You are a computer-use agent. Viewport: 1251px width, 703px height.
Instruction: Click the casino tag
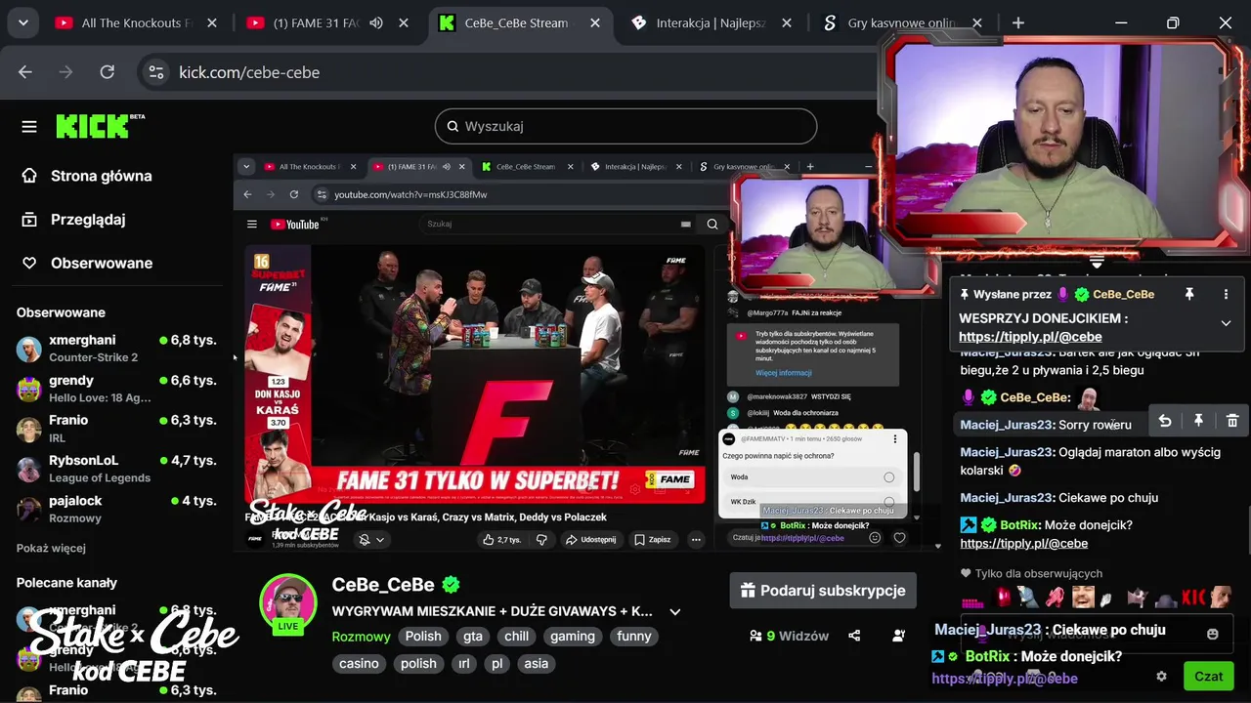point(359,664)
